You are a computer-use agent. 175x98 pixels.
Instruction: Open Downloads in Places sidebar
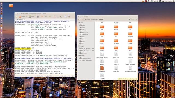pos(84,34)
